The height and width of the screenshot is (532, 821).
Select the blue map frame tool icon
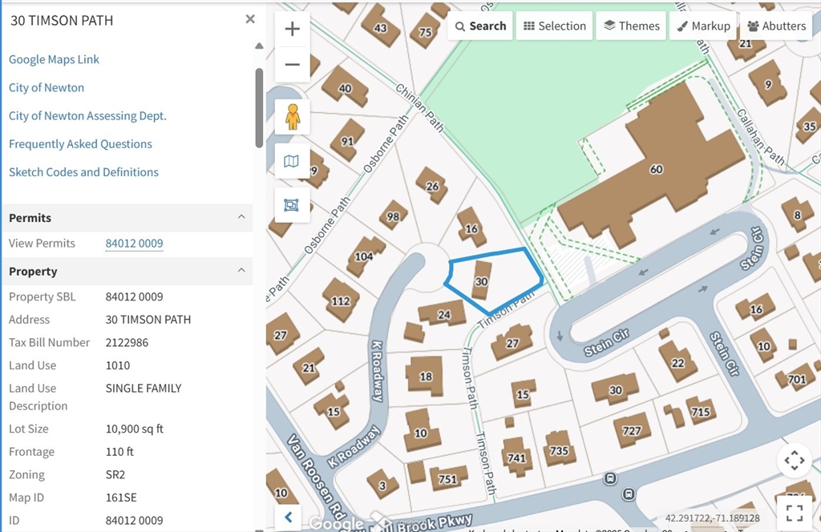(x=292, y=205)
